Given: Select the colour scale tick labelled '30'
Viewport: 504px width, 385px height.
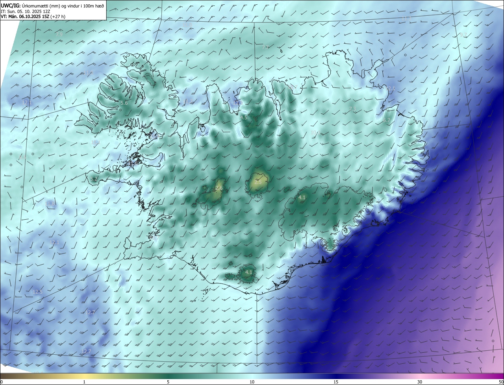Looking at the screenshot, I should pos(420,382).
